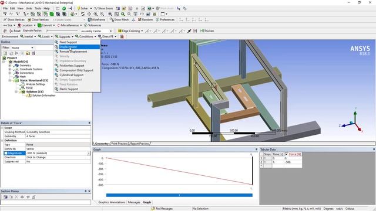Collapse the Static Structural (C5) node
This screenshot has width=376, height=211.
10,80
